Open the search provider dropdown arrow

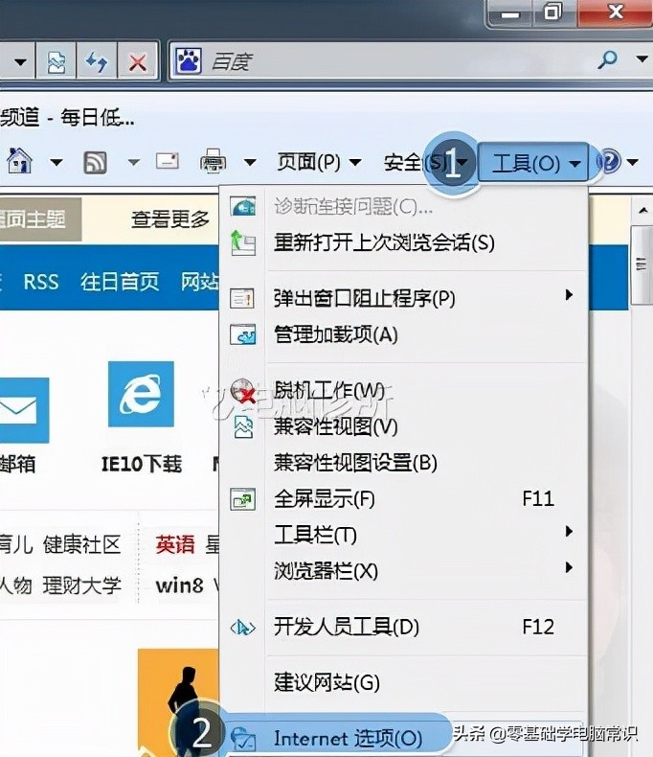(642, 58)
